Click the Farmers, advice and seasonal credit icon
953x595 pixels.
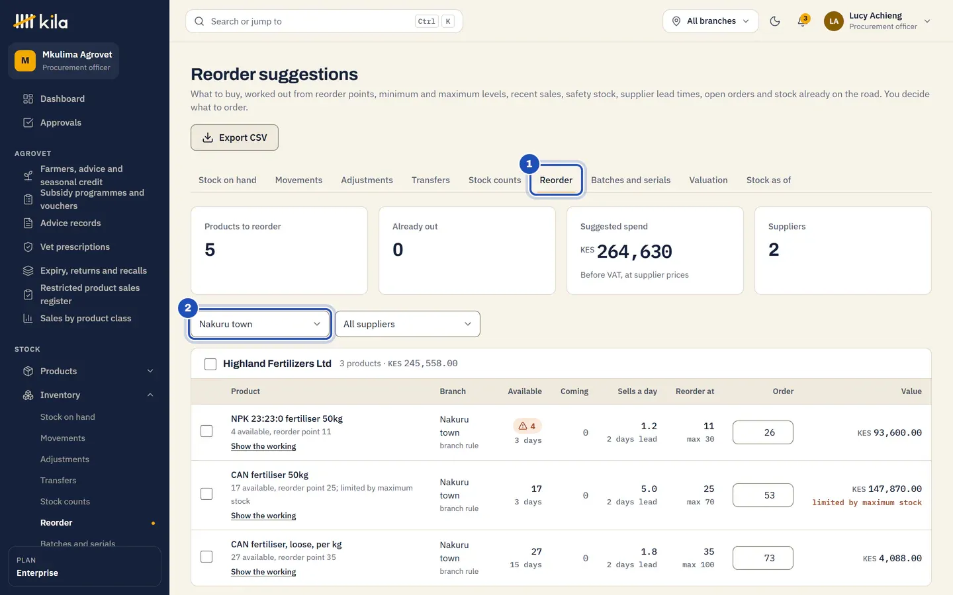coord(28,176)
